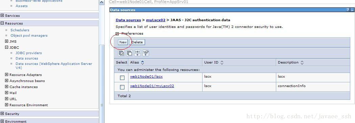Expand the Security section
Viewport: 355px width, 123px height.
click(2, 114)
